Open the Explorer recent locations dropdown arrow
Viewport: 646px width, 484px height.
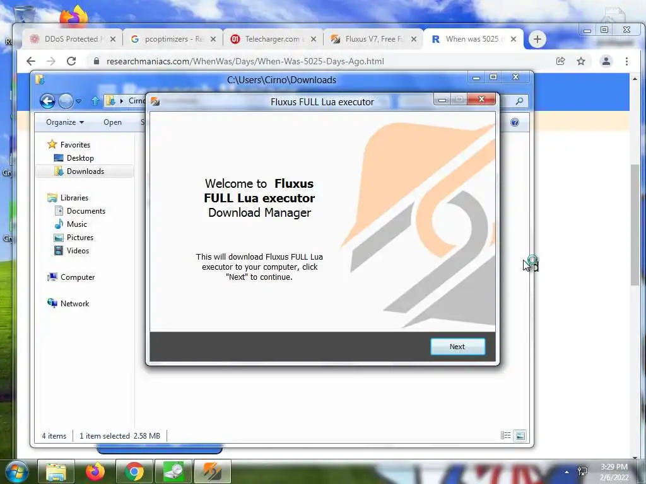(78, 101)
